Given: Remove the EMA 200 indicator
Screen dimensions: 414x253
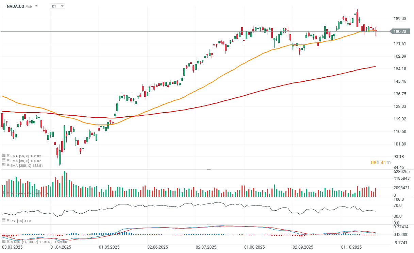Looking at the screenshot, I should [7, 165].
